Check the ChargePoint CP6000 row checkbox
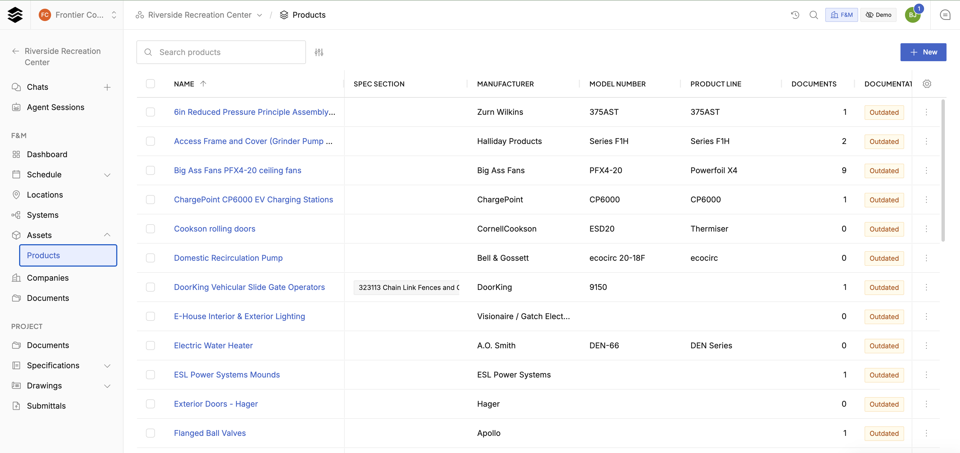 point(150,200)
